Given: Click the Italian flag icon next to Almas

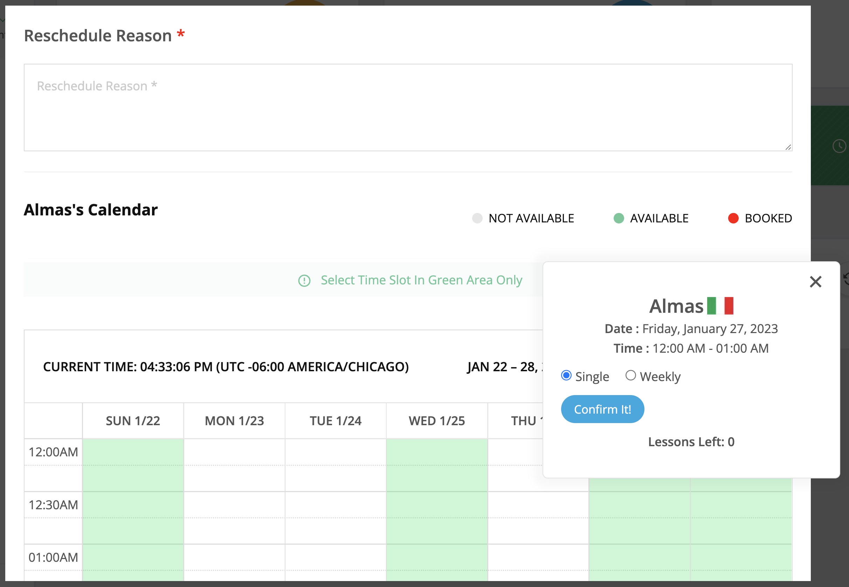Looking at the screenshot, I should pos(720,306).
